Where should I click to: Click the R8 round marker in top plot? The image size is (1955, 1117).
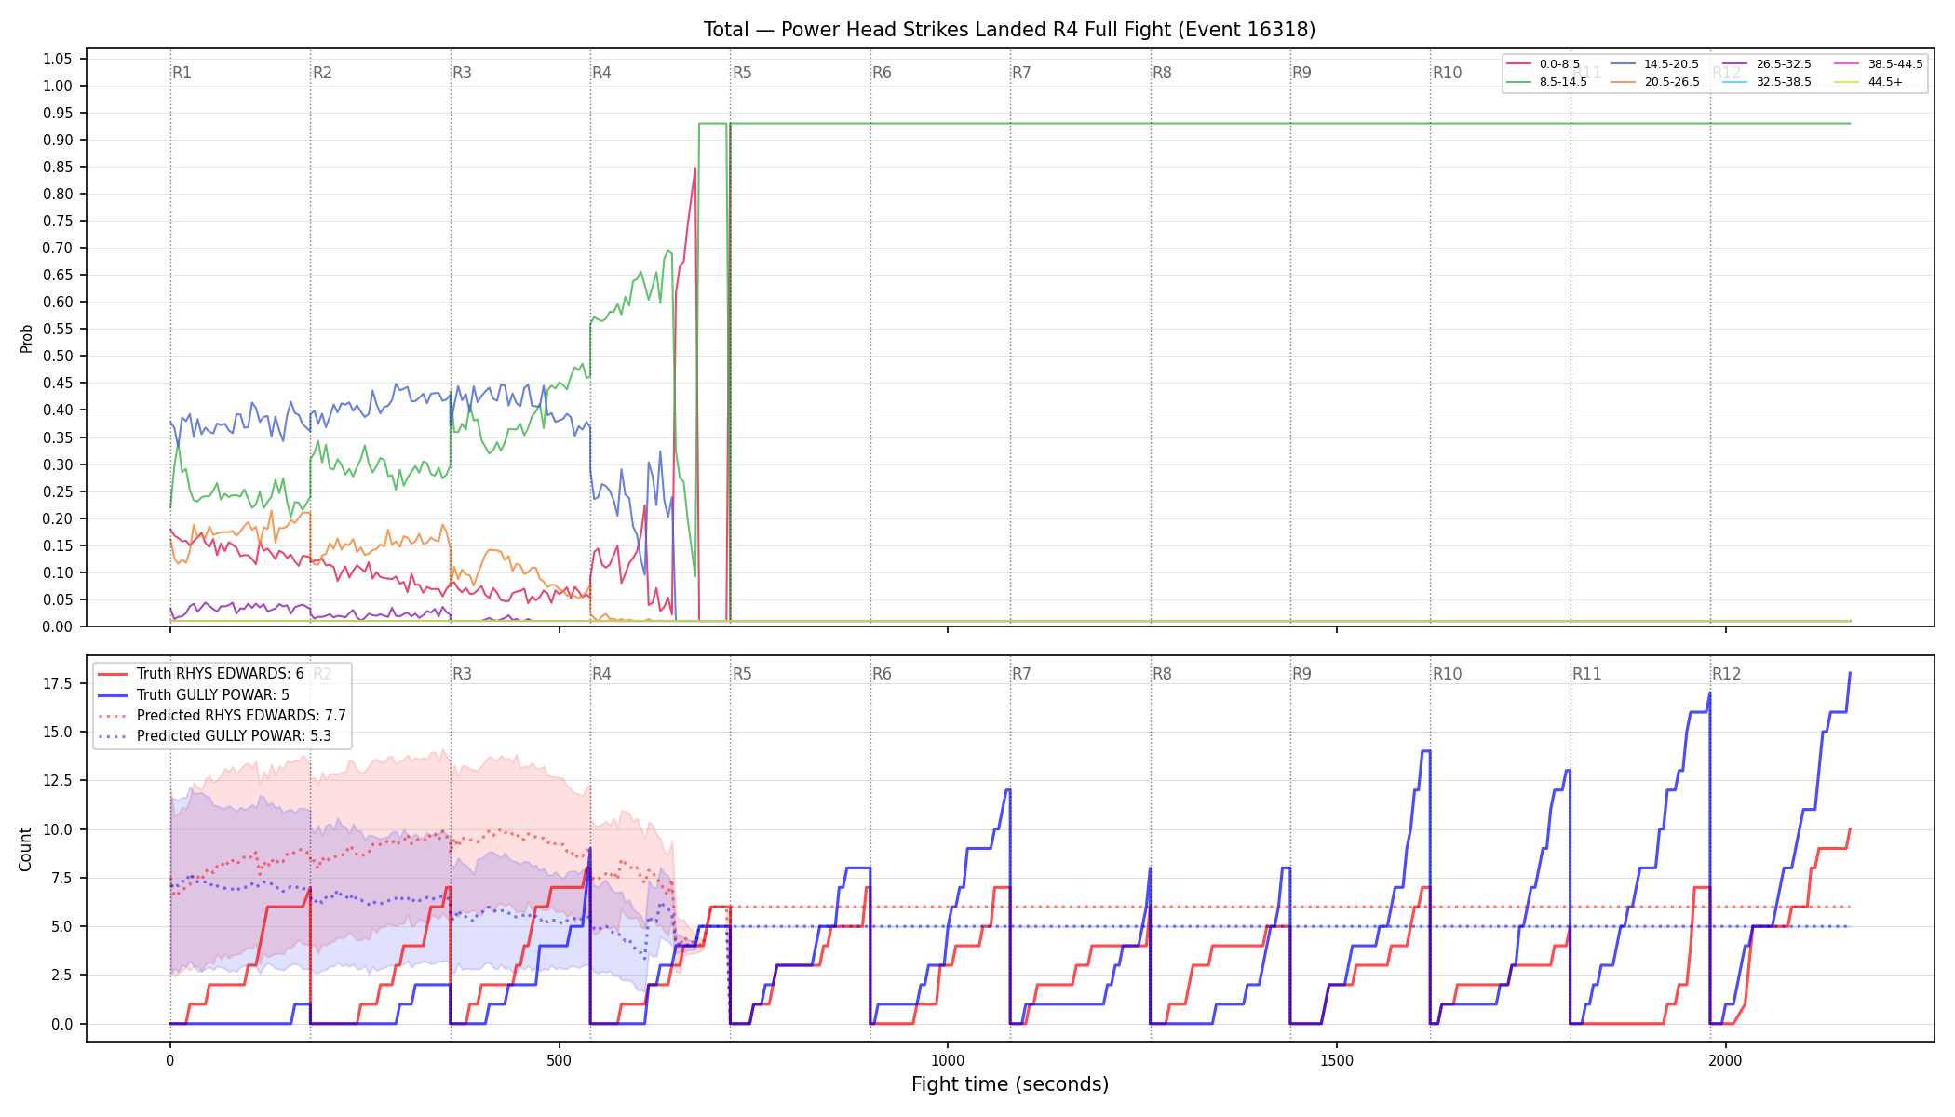[x=1162, y=73]
